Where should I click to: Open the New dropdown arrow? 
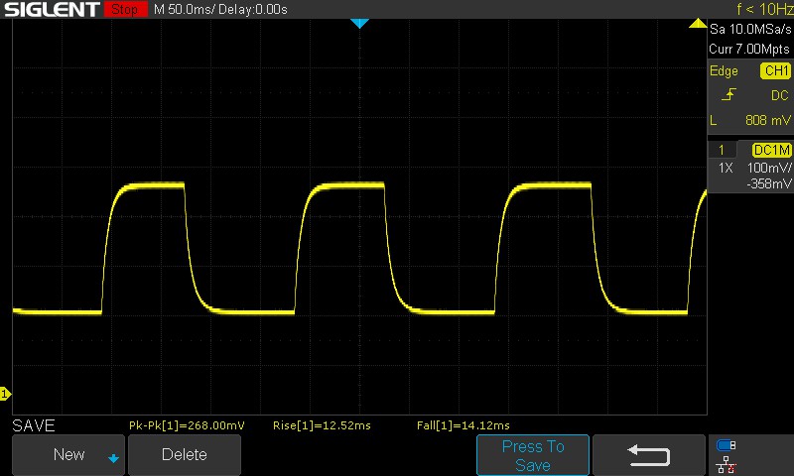[113, 458]
